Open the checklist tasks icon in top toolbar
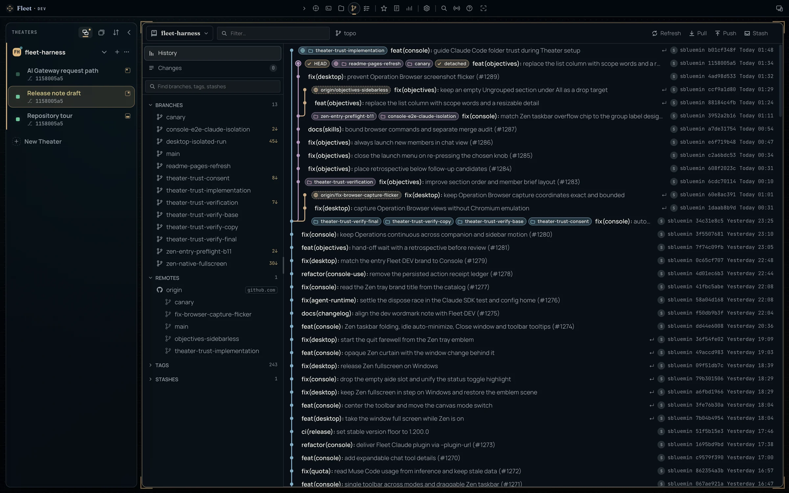 coord(367,9)
